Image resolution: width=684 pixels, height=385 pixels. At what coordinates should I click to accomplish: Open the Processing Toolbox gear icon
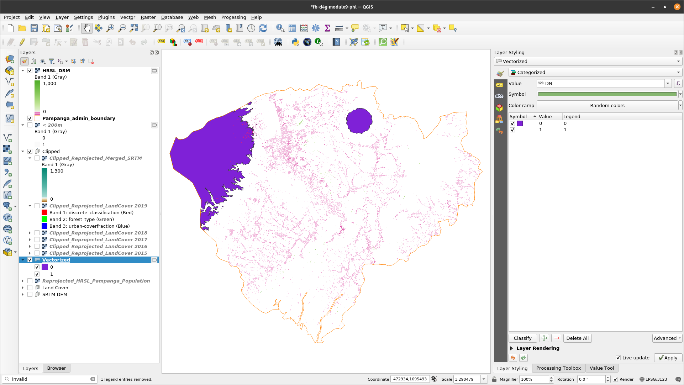click(x=316, y=28)
